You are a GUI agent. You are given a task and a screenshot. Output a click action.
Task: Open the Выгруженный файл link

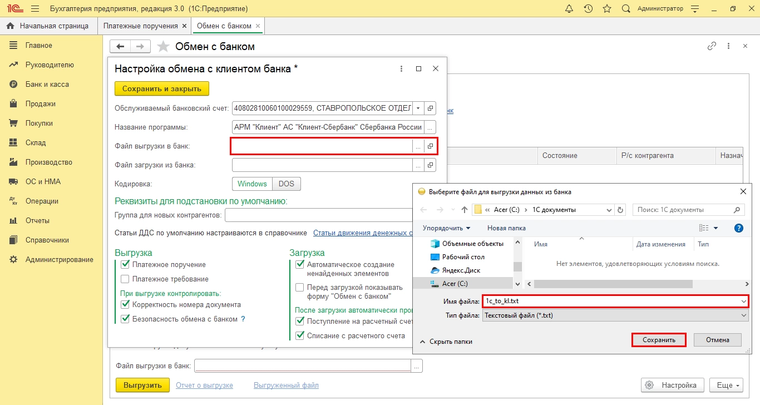point(286,385)
